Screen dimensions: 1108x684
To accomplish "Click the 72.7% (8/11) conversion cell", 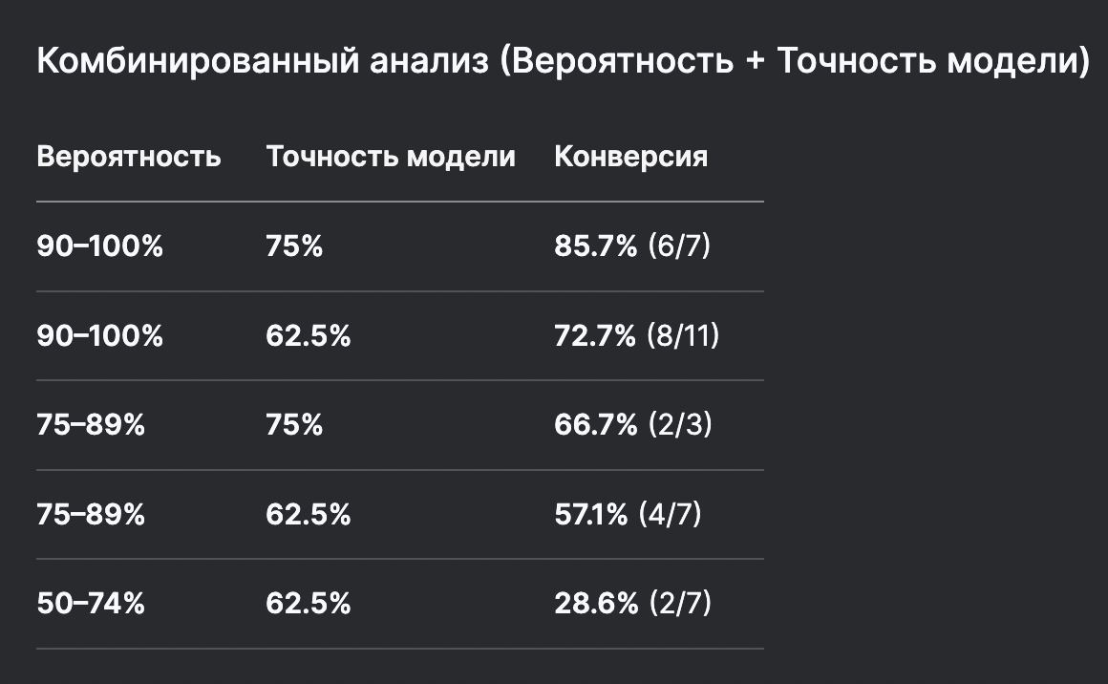I will (637, 335).
